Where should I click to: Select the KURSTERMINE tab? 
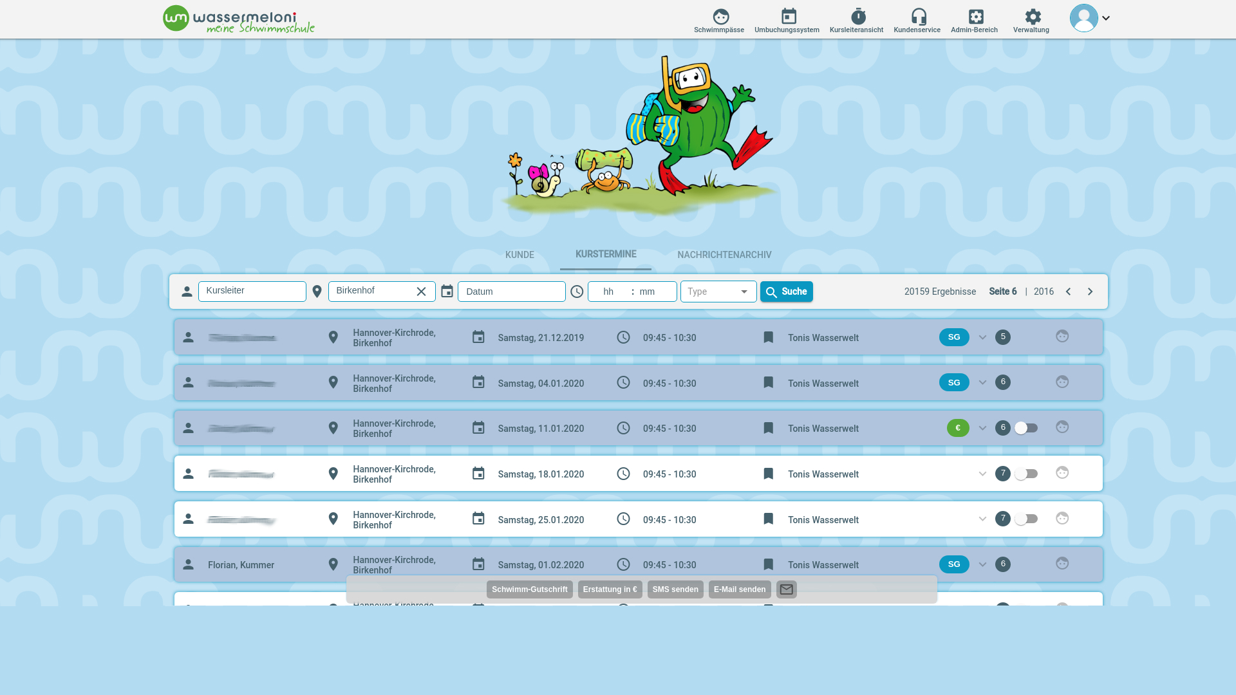point(606,254)
